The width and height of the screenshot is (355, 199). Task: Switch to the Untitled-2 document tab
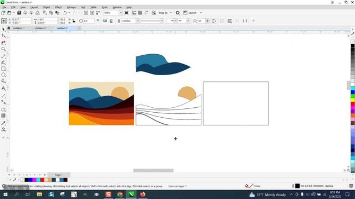click(40, 28)
